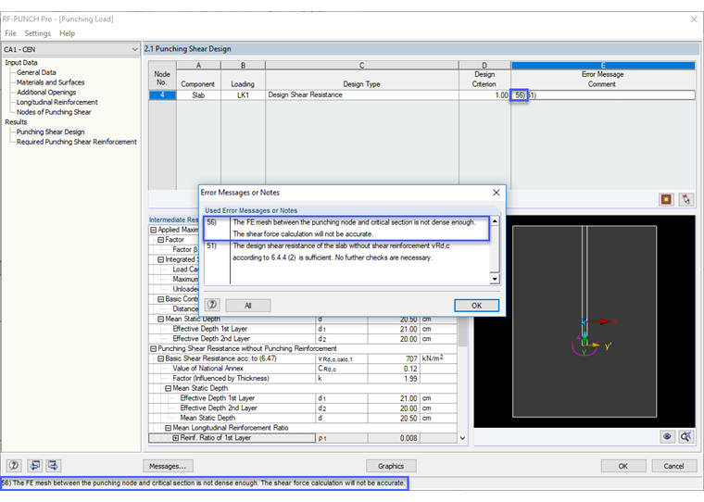Select Required Punching Shear Reinforcement item
The width and height of the screenshot is (704, 502).
[77, 142]
